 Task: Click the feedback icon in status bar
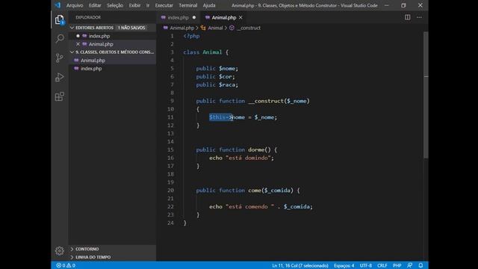[409, 265]
